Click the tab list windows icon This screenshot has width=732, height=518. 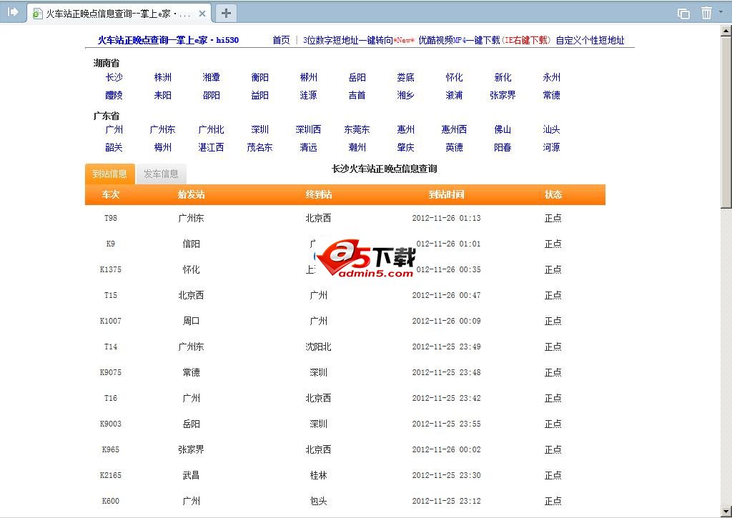coord(683,13)
